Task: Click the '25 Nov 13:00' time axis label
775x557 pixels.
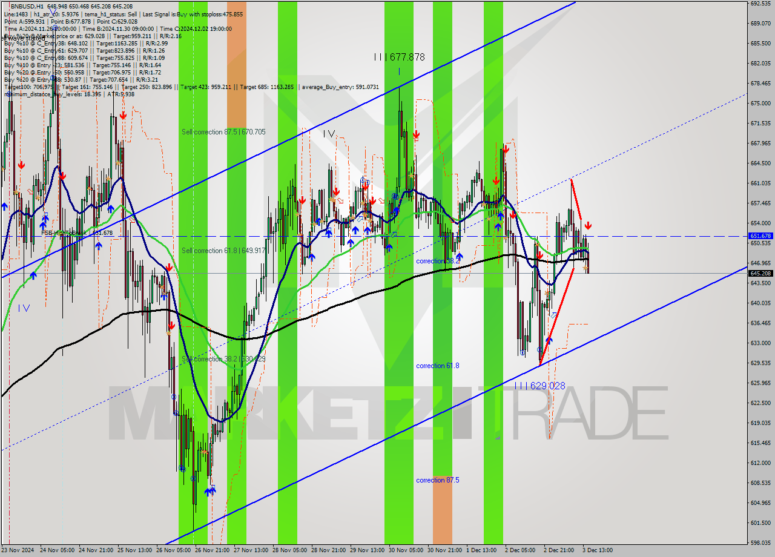Action: point(134,550)
